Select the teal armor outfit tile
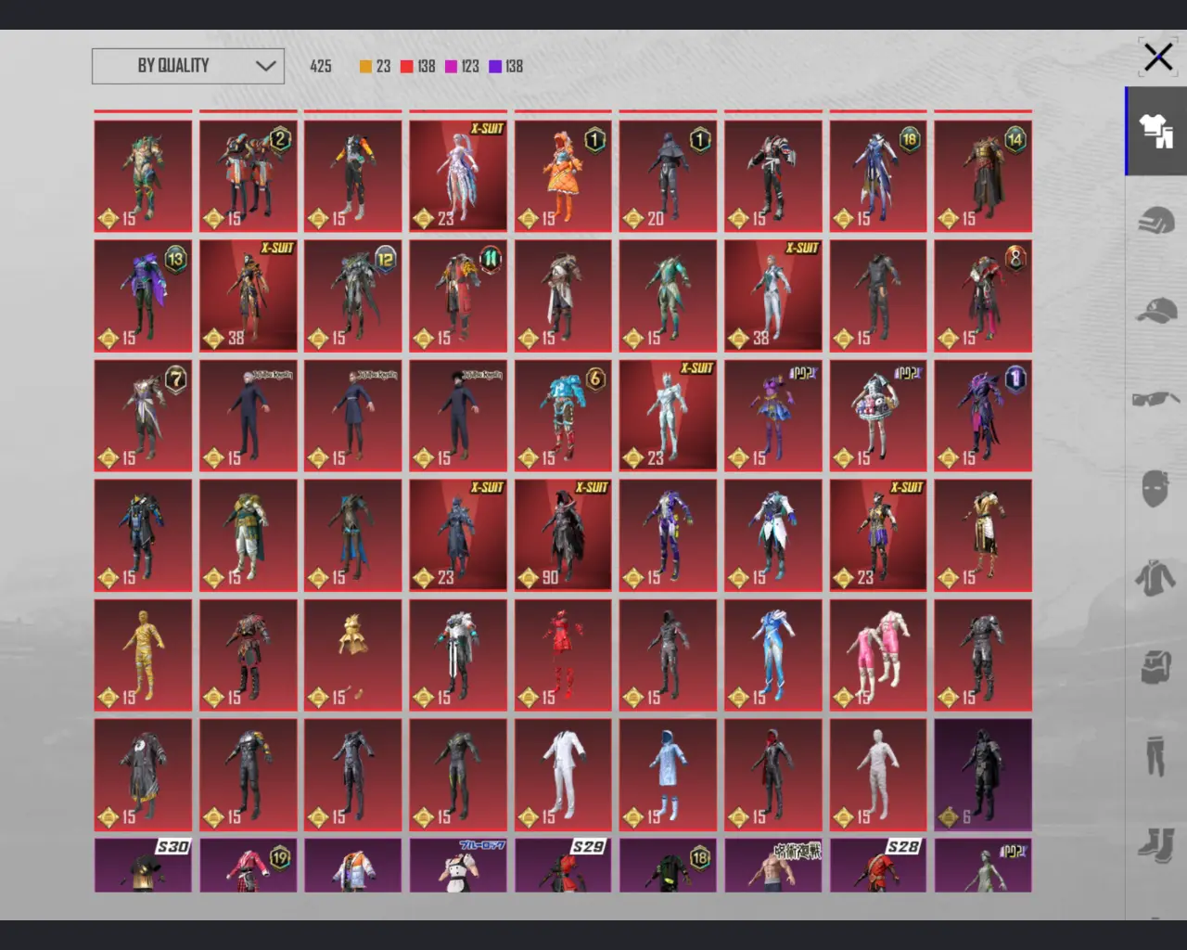The image size is (1187, 950). click(x=668, y=296)
